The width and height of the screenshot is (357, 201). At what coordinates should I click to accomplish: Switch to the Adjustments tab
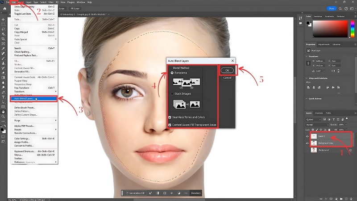point(324,44)
